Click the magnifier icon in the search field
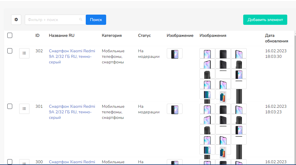This screenshot has height=165, width=296. [x=81, y=20]
